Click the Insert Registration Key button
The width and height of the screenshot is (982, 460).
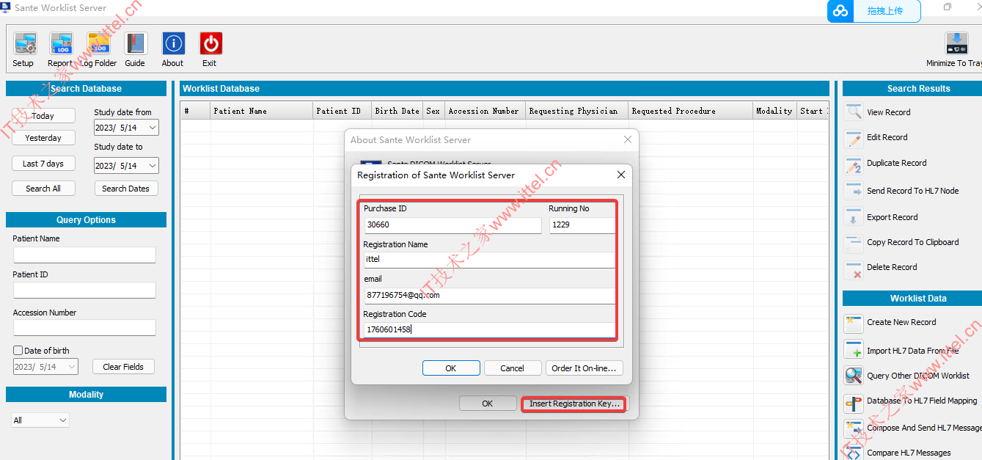coord(574,404)
